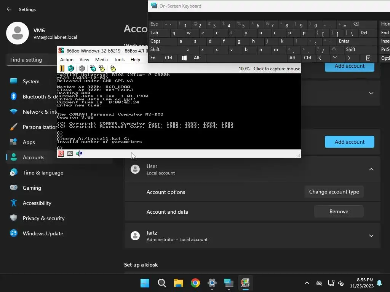This screenshot has height=292, width=390.
Task: Toggle Caps key on On-Screen Keyboard
Action: (x=163, y=41)
